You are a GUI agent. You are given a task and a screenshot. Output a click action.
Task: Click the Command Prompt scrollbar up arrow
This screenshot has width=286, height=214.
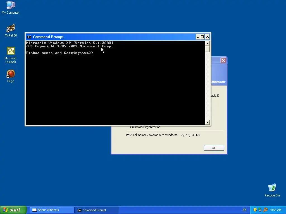207,43
